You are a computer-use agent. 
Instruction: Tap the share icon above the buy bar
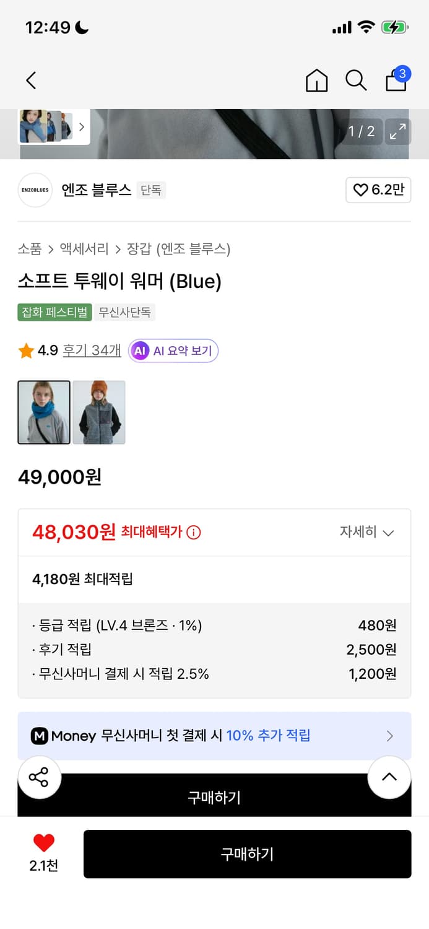(x=39, y=777)
